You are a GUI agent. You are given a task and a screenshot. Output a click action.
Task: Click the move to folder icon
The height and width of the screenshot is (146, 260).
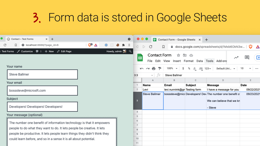point(185,55)
